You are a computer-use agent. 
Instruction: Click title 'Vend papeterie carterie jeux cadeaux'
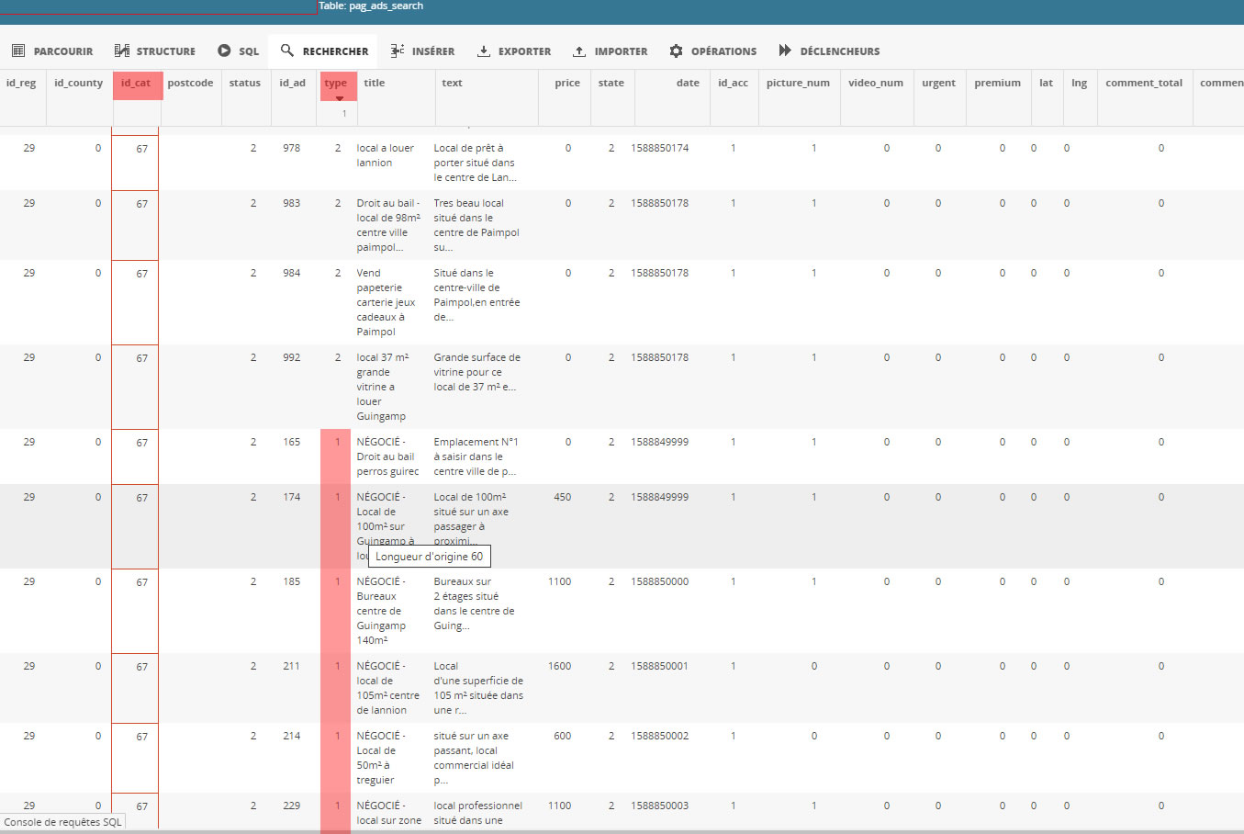coord(387,302)
